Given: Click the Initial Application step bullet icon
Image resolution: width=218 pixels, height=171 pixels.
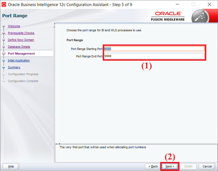Looking at the screenshot, I should pos(4,60).
